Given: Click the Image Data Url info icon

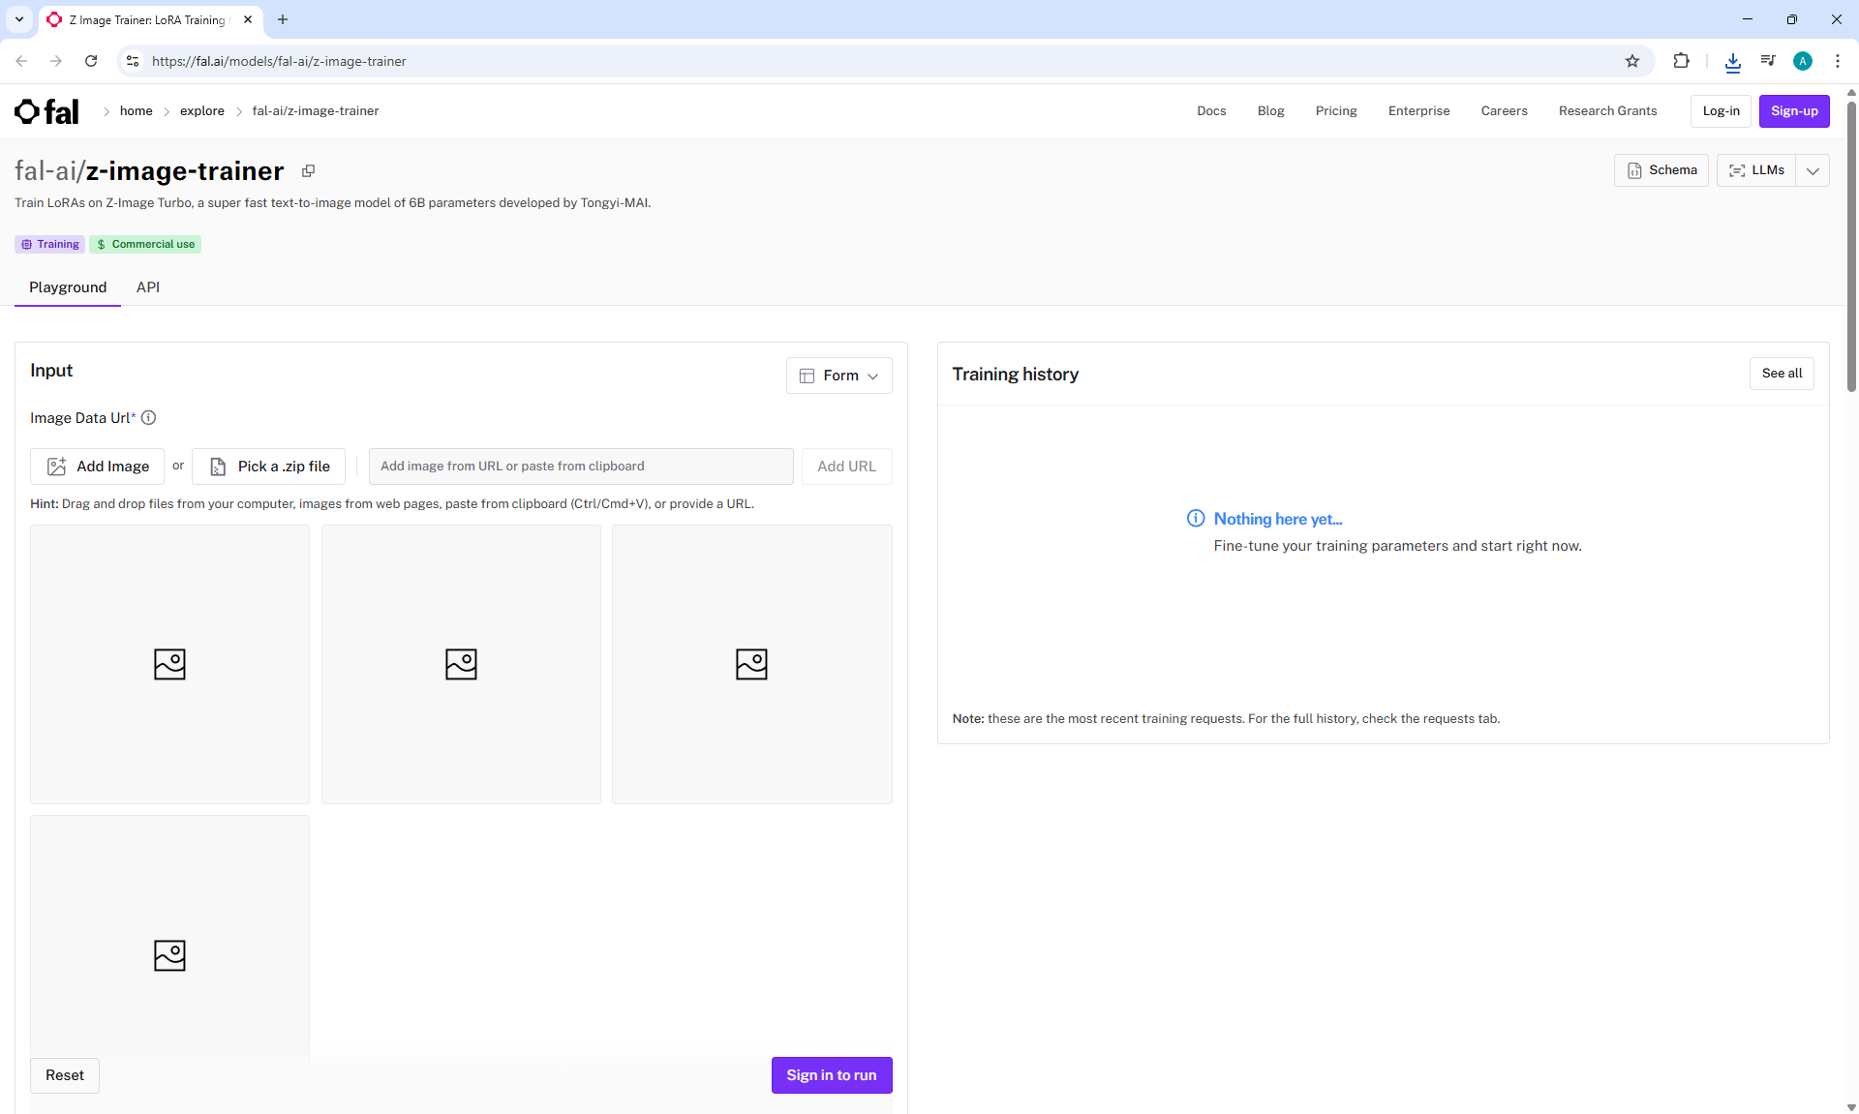Looking at the screenshot, I should [148, 418].
